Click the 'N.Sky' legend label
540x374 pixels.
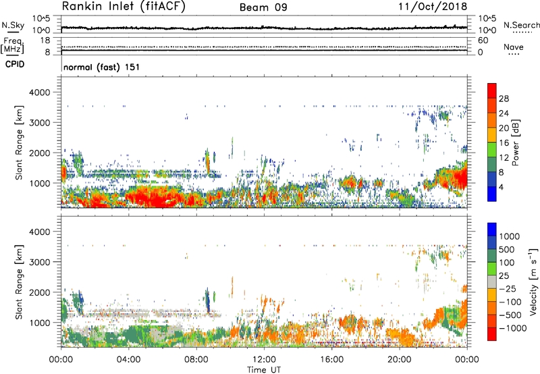pos(13,25)
